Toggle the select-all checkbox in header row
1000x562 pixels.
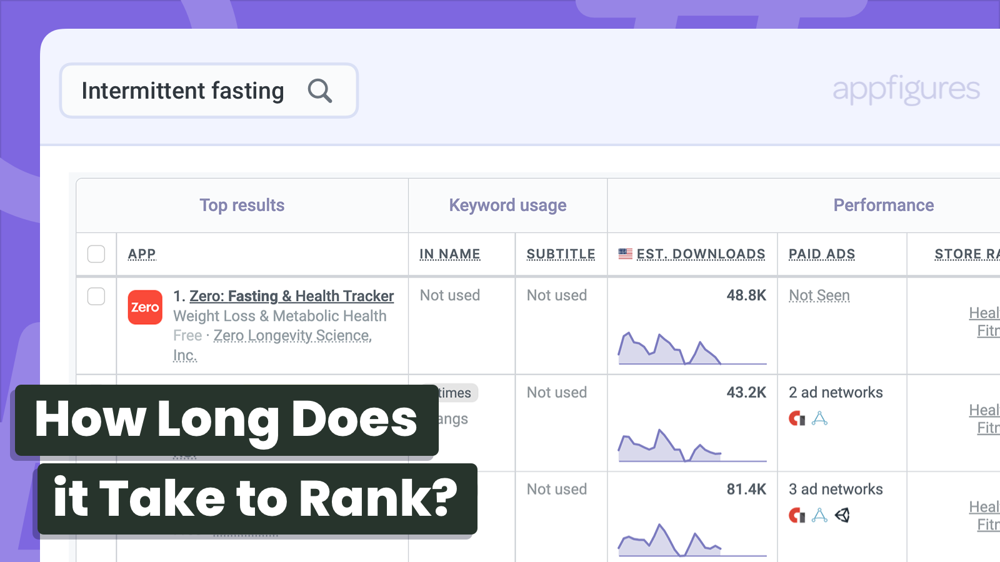[x=96, y=254]
